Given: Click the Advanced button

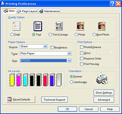Looking at the screenshot, I should [104, 100].
